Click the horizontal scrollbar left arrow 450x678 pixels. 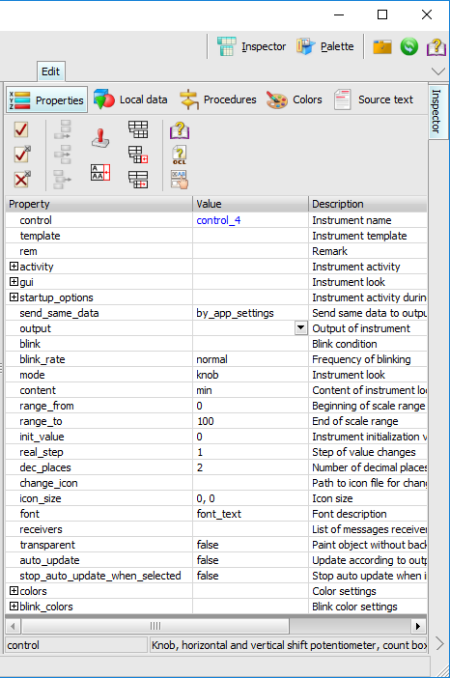[x=13, y=626]
